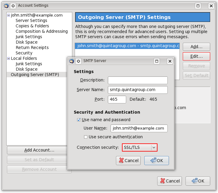Click Remove Account button

click(x=39, y=169)
